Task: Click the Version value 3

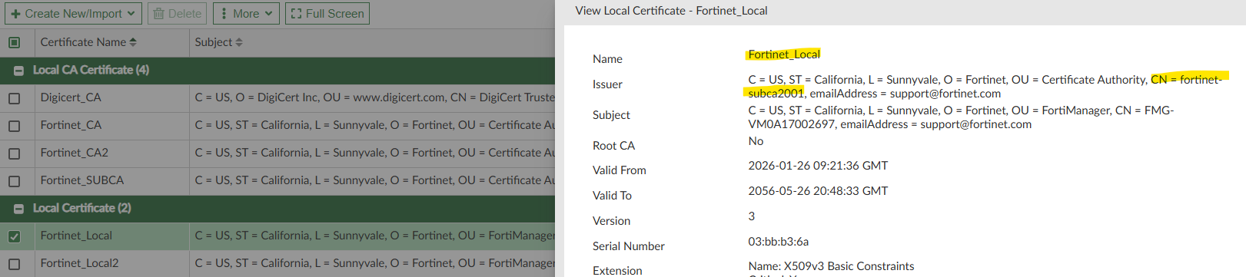Action: click(x=752, y=216)
